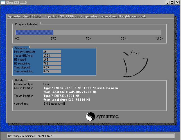Select the Time remaining value field
The image size is (181, 140).
coord(52,72)
